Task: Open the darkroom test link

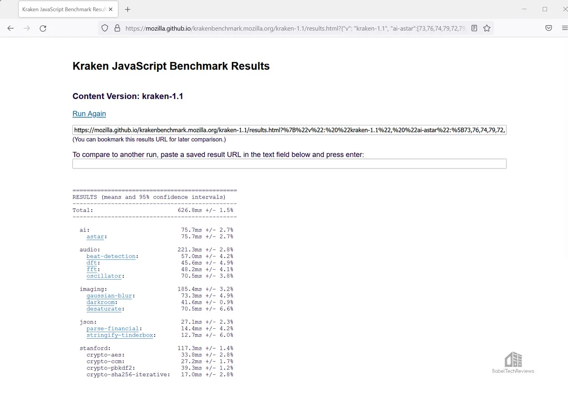Action: click(100, 302)
